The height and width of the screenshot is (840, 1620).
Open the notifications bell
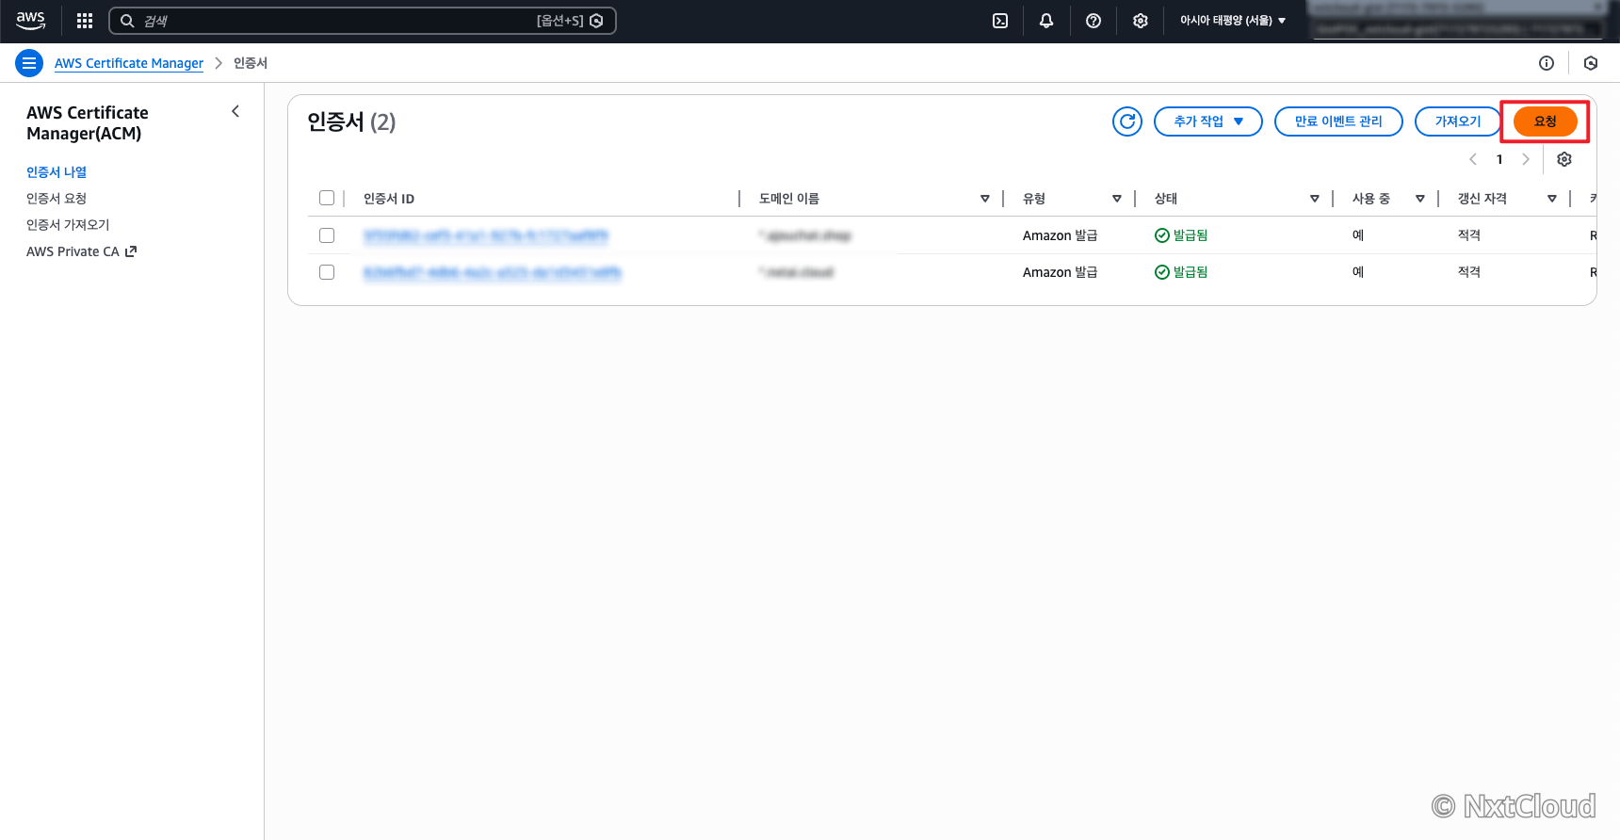tap(1046, 21)
